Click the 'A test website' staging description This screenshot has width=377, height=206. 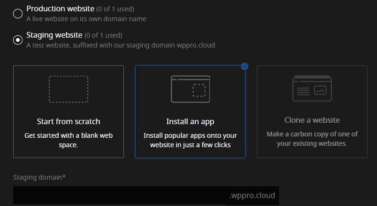pyautogui.click(x=121, y=46)
